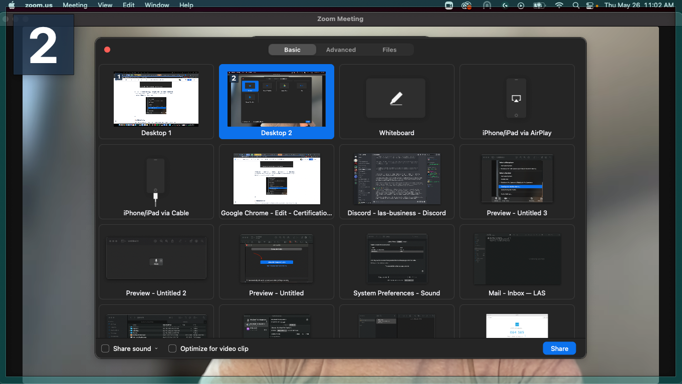
Task: Open the Apple menu icon
Action: click(x=12, y=5)
